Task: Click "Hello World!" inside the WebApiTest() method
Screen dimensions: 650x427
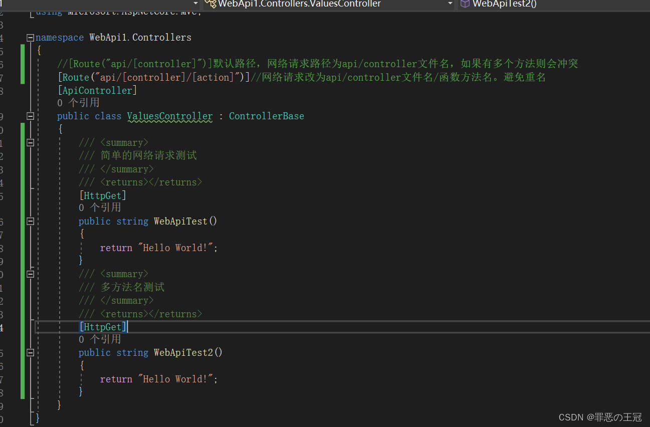Action: [176, 248]
